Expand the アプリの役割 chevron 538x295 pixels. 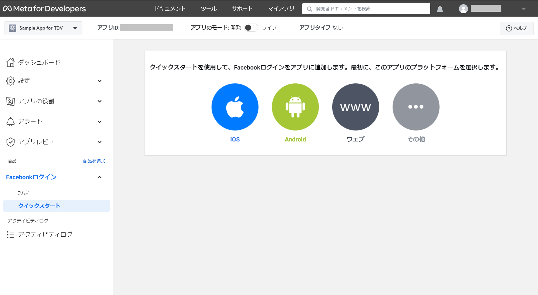click(100, 101)
